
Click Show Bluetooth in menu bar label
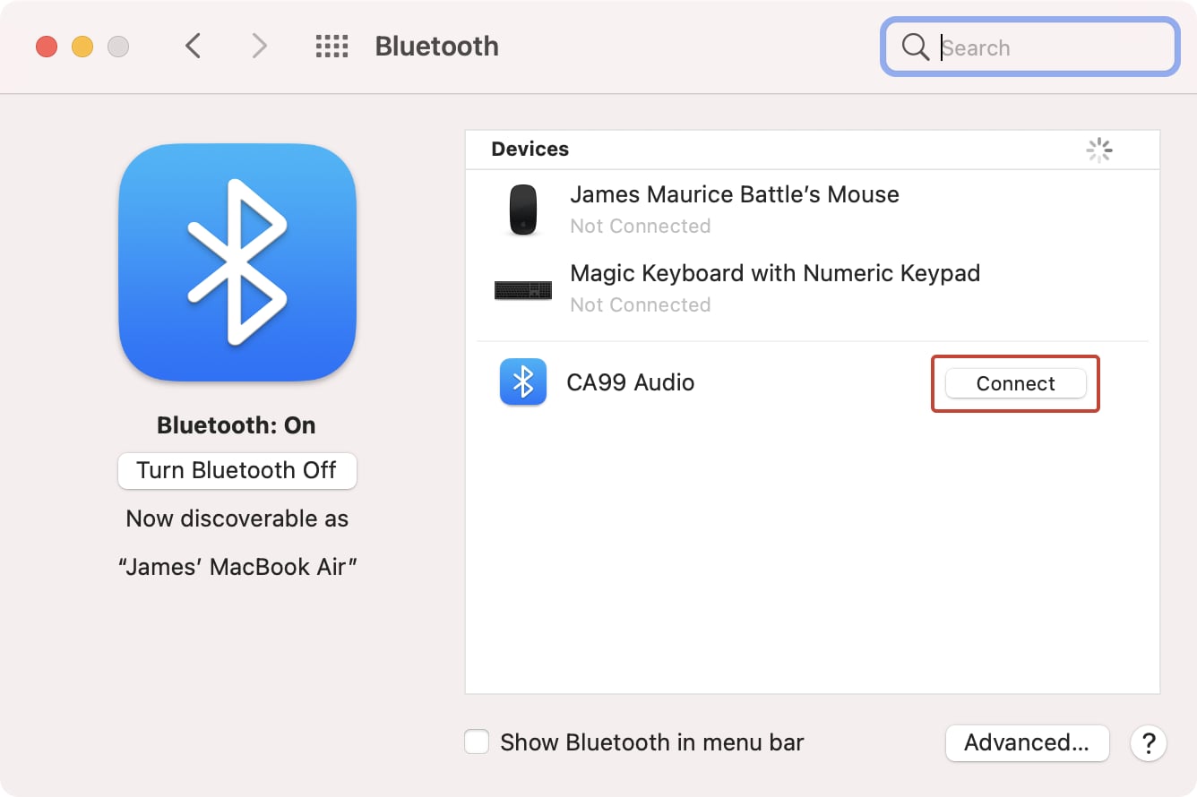pos(652,742)
